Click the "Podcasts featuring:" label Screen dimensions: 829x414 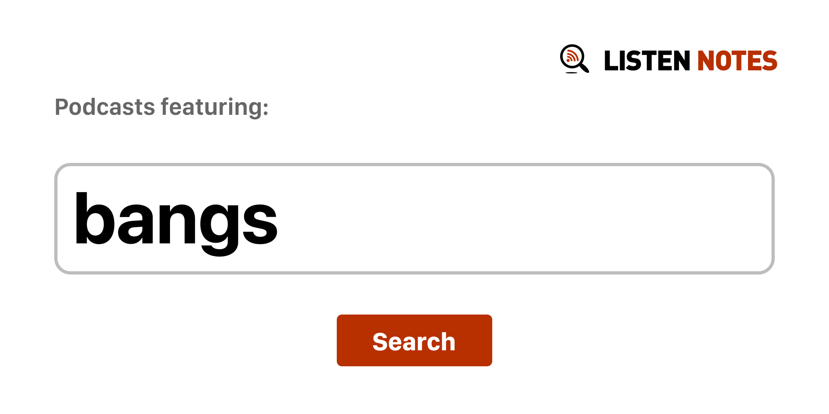(x=162, y=107)
